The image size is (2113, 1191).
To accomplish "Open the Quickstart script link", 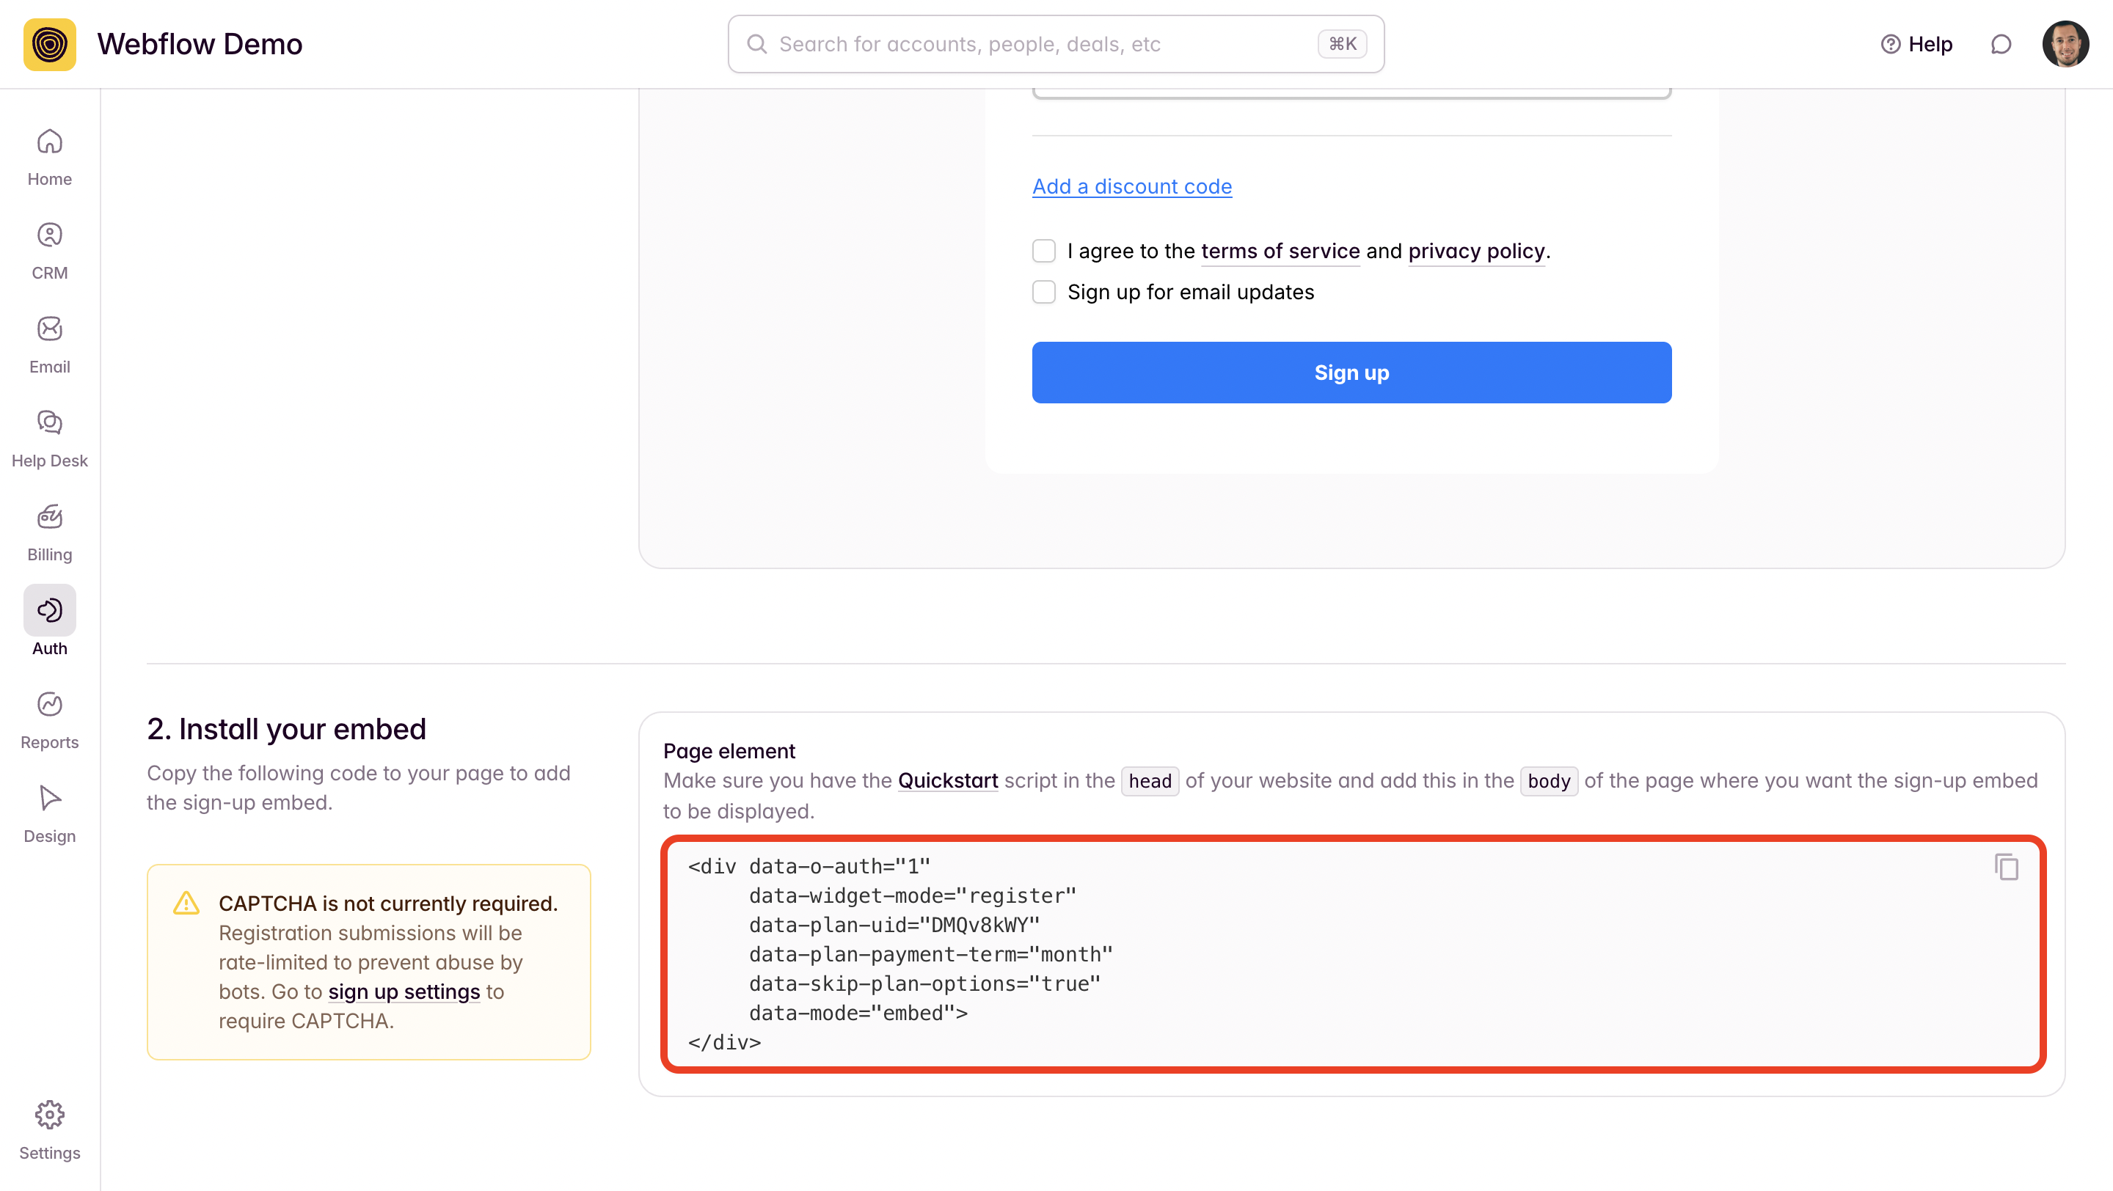I will [947, 780].
